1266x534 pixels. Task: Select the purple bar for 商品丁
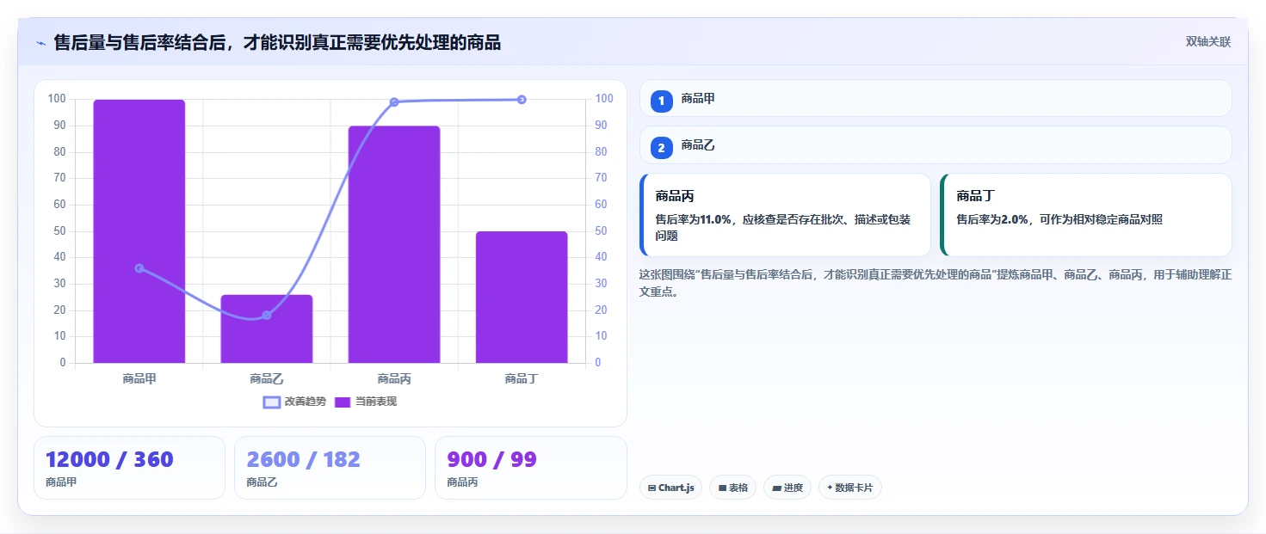click(x=522, y=297)
